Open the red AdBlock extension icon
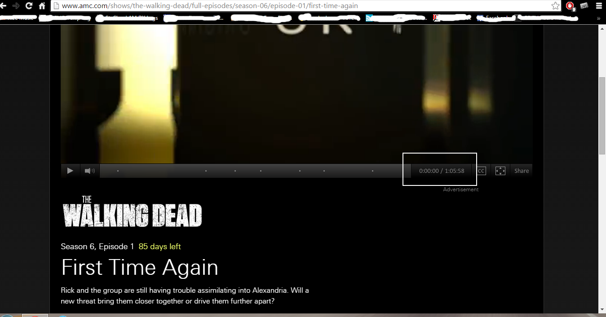The image size is (606, 317). pyautogui.click(x=571, y=6)
